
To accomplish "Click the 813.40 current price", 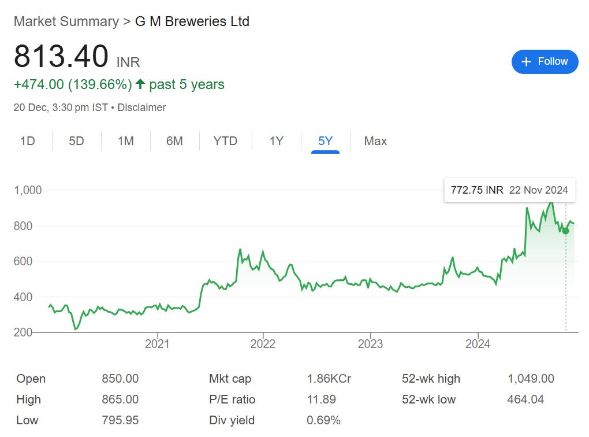I will tap(61, 56).
